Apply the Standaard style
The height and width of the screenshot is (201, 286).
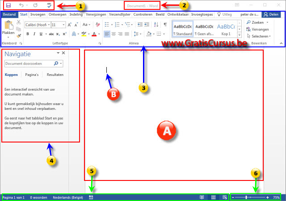[183, 29]
